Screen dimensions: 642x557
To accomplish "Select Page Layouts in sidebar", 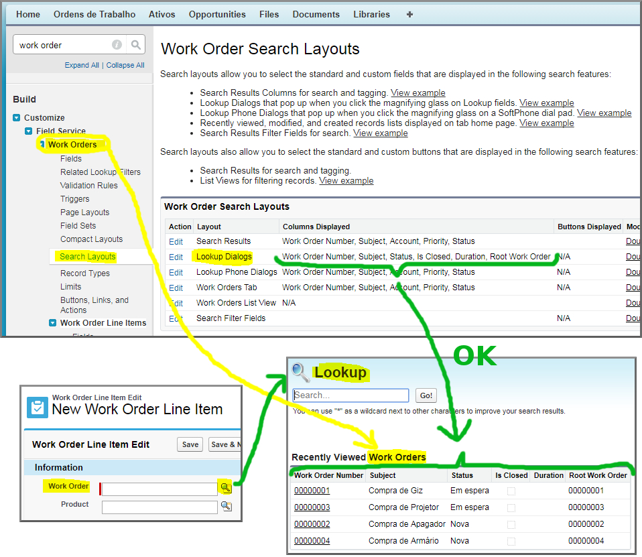I will coord(84,212).
